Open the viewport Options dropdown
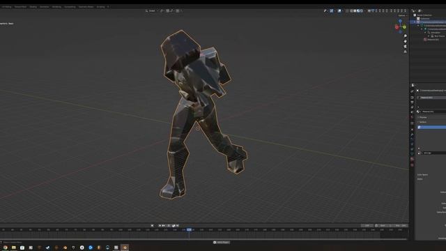The image size is (446, 251). coord(403,15)
